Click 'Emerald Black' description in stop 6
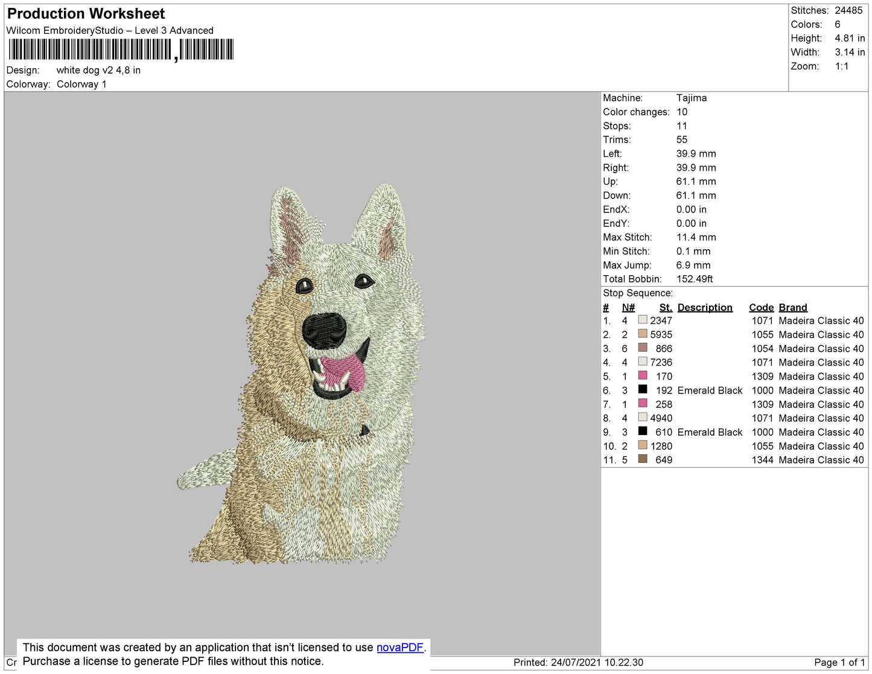The image size is (872, 674). coord(710,390)
